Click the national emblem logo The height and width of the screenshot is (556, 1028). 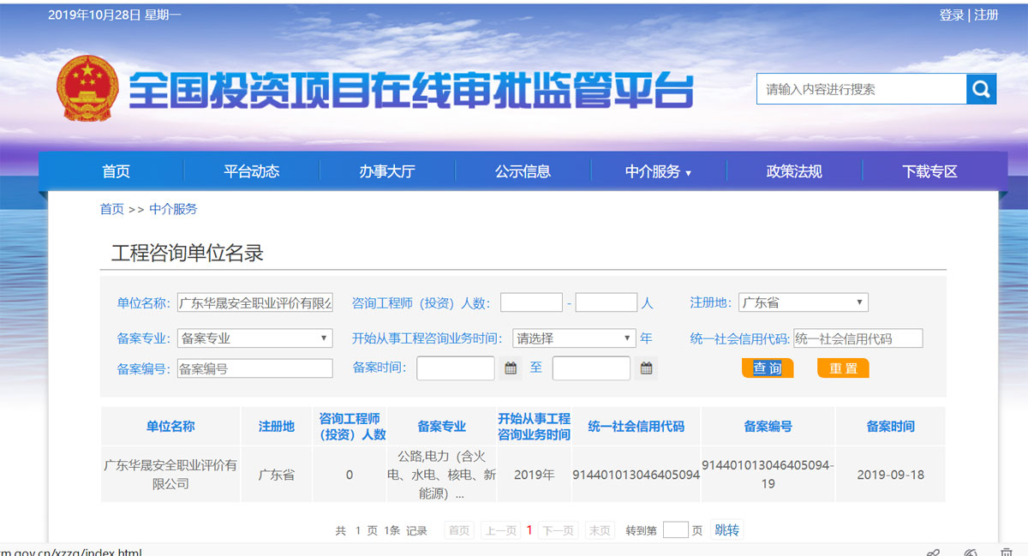click(x=87, y=89)
